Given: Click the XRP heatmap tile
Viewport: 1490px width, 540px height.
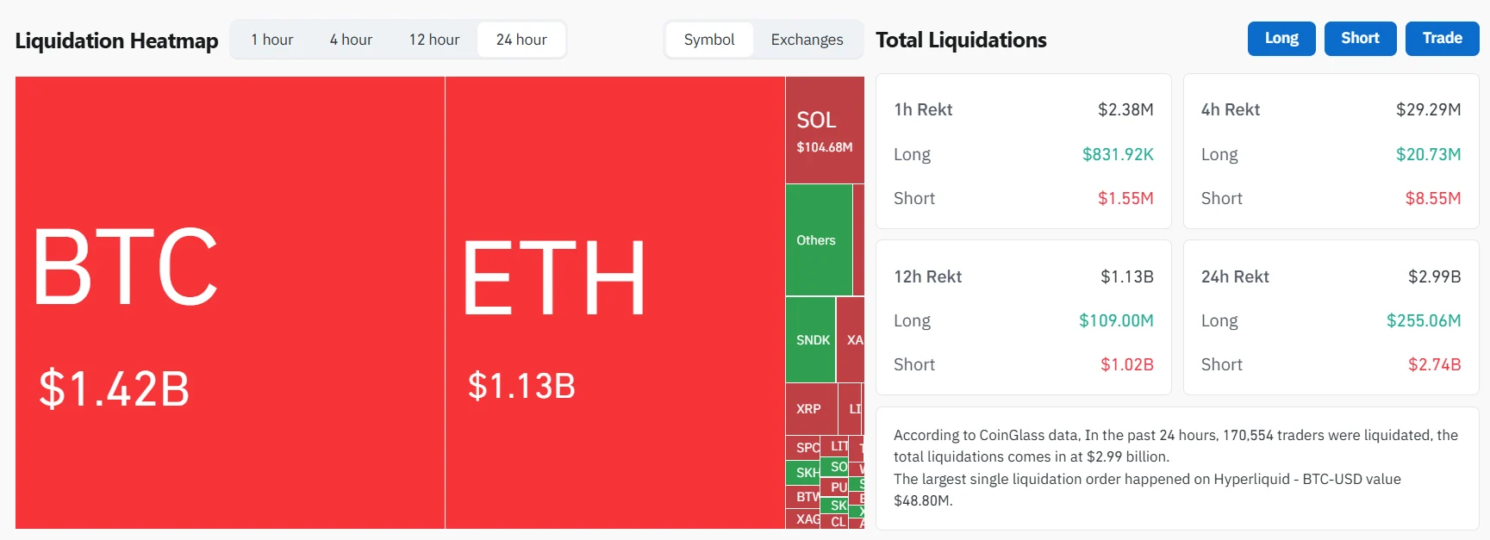Looking at the screenshot, I should pos(811,409).
